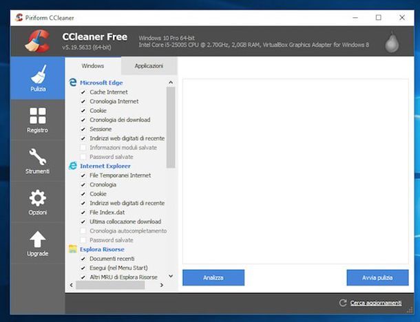Maximize the CCleaner window
This screenshot has height=322, width=420.
coord(379,18)
